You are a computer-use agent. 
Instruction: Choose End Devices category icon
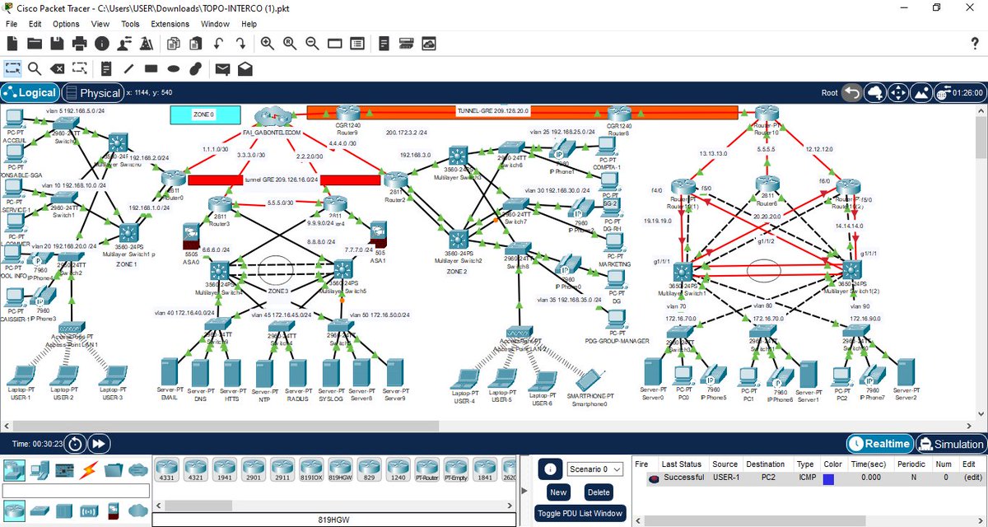[x=39, y=470]
